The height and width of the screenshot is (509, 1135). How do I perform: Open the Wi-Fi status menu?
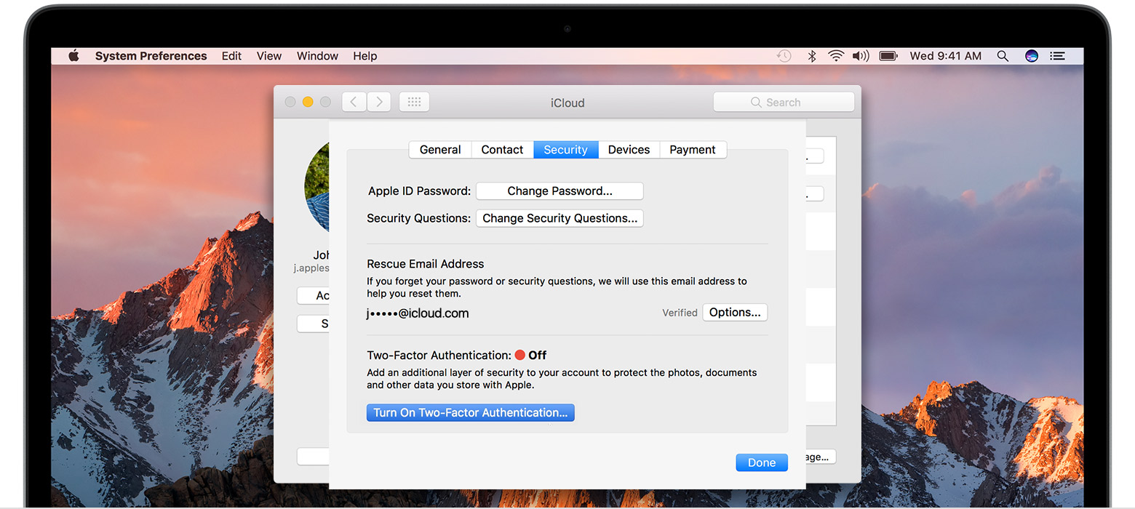point(836,56)
